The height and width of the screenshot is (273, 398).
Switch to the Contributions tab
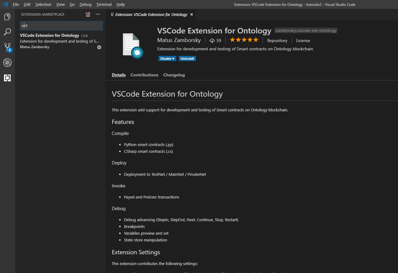click(x=144, y=75)
